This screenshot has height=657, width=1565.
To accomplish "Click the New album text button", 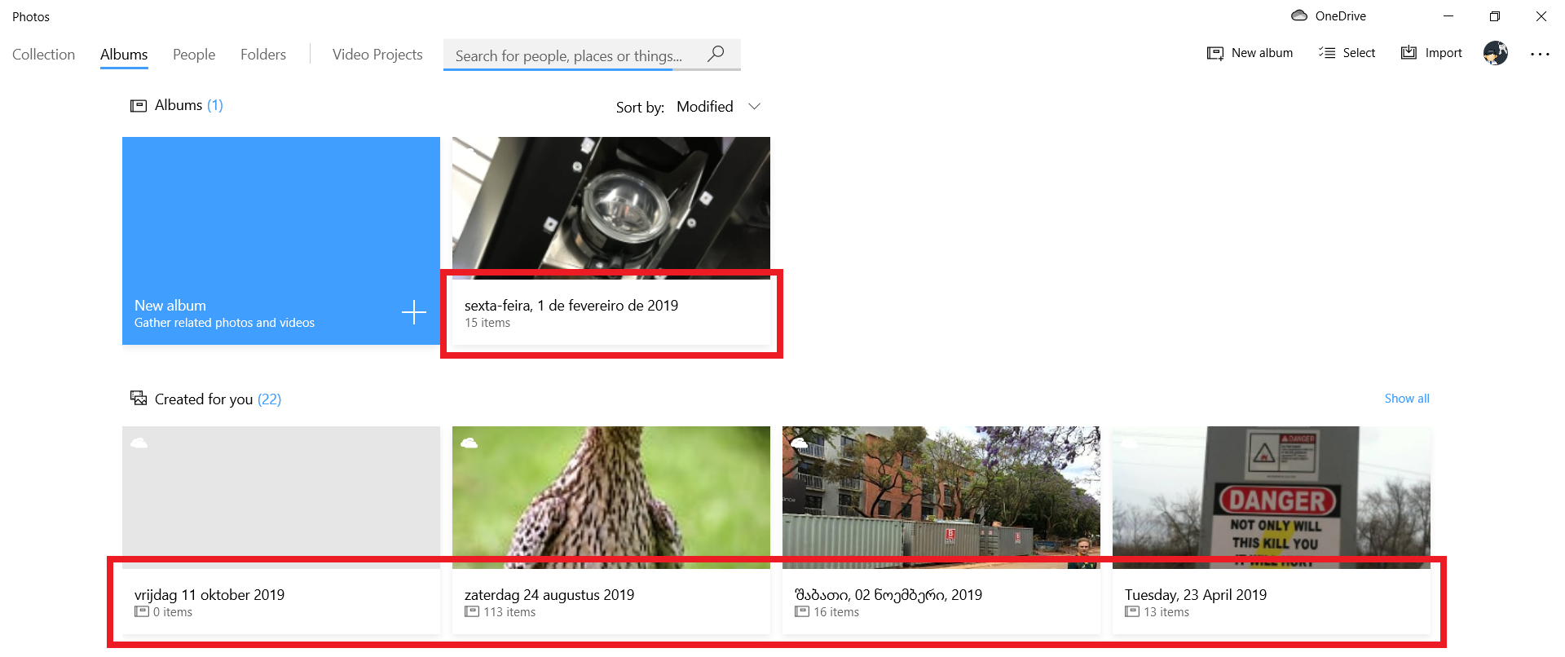I will pos(1262,53).
